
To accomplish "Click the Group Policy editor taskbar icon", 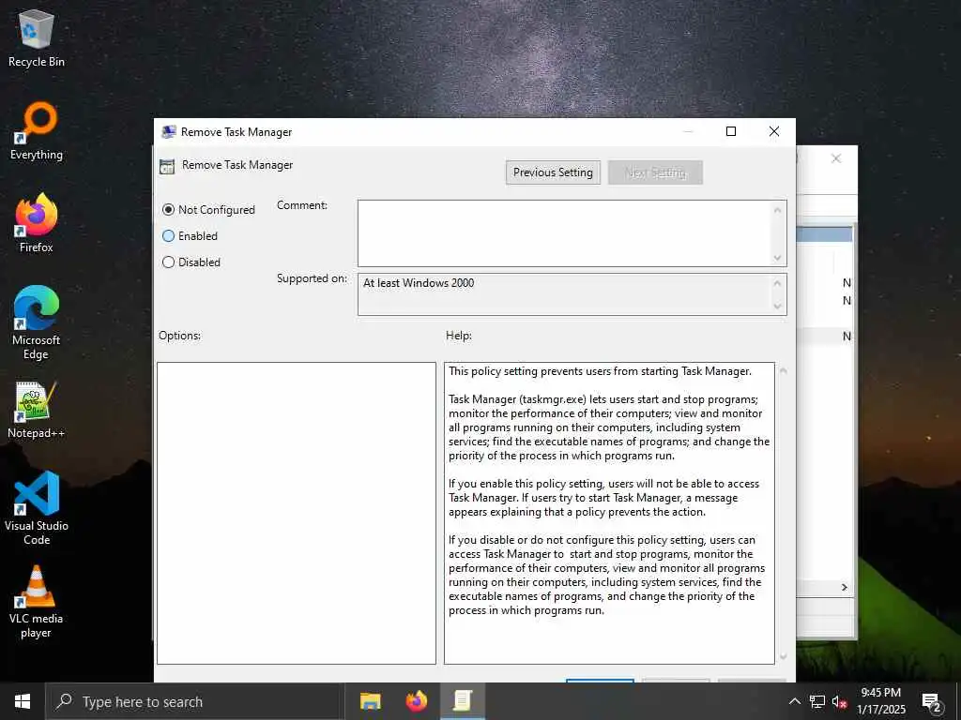I will 463,701.
